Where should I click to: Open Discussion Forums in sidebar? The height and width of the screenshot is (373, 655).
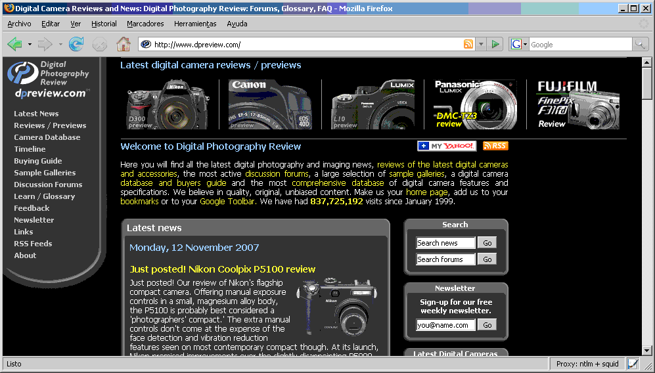pyautogui.click(x=48, y=185)
